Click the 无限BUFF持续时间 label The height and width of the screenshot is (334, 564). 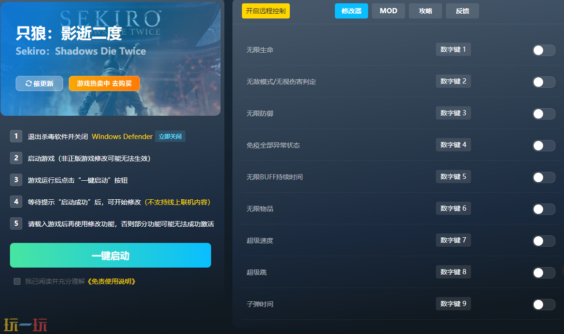275,177
